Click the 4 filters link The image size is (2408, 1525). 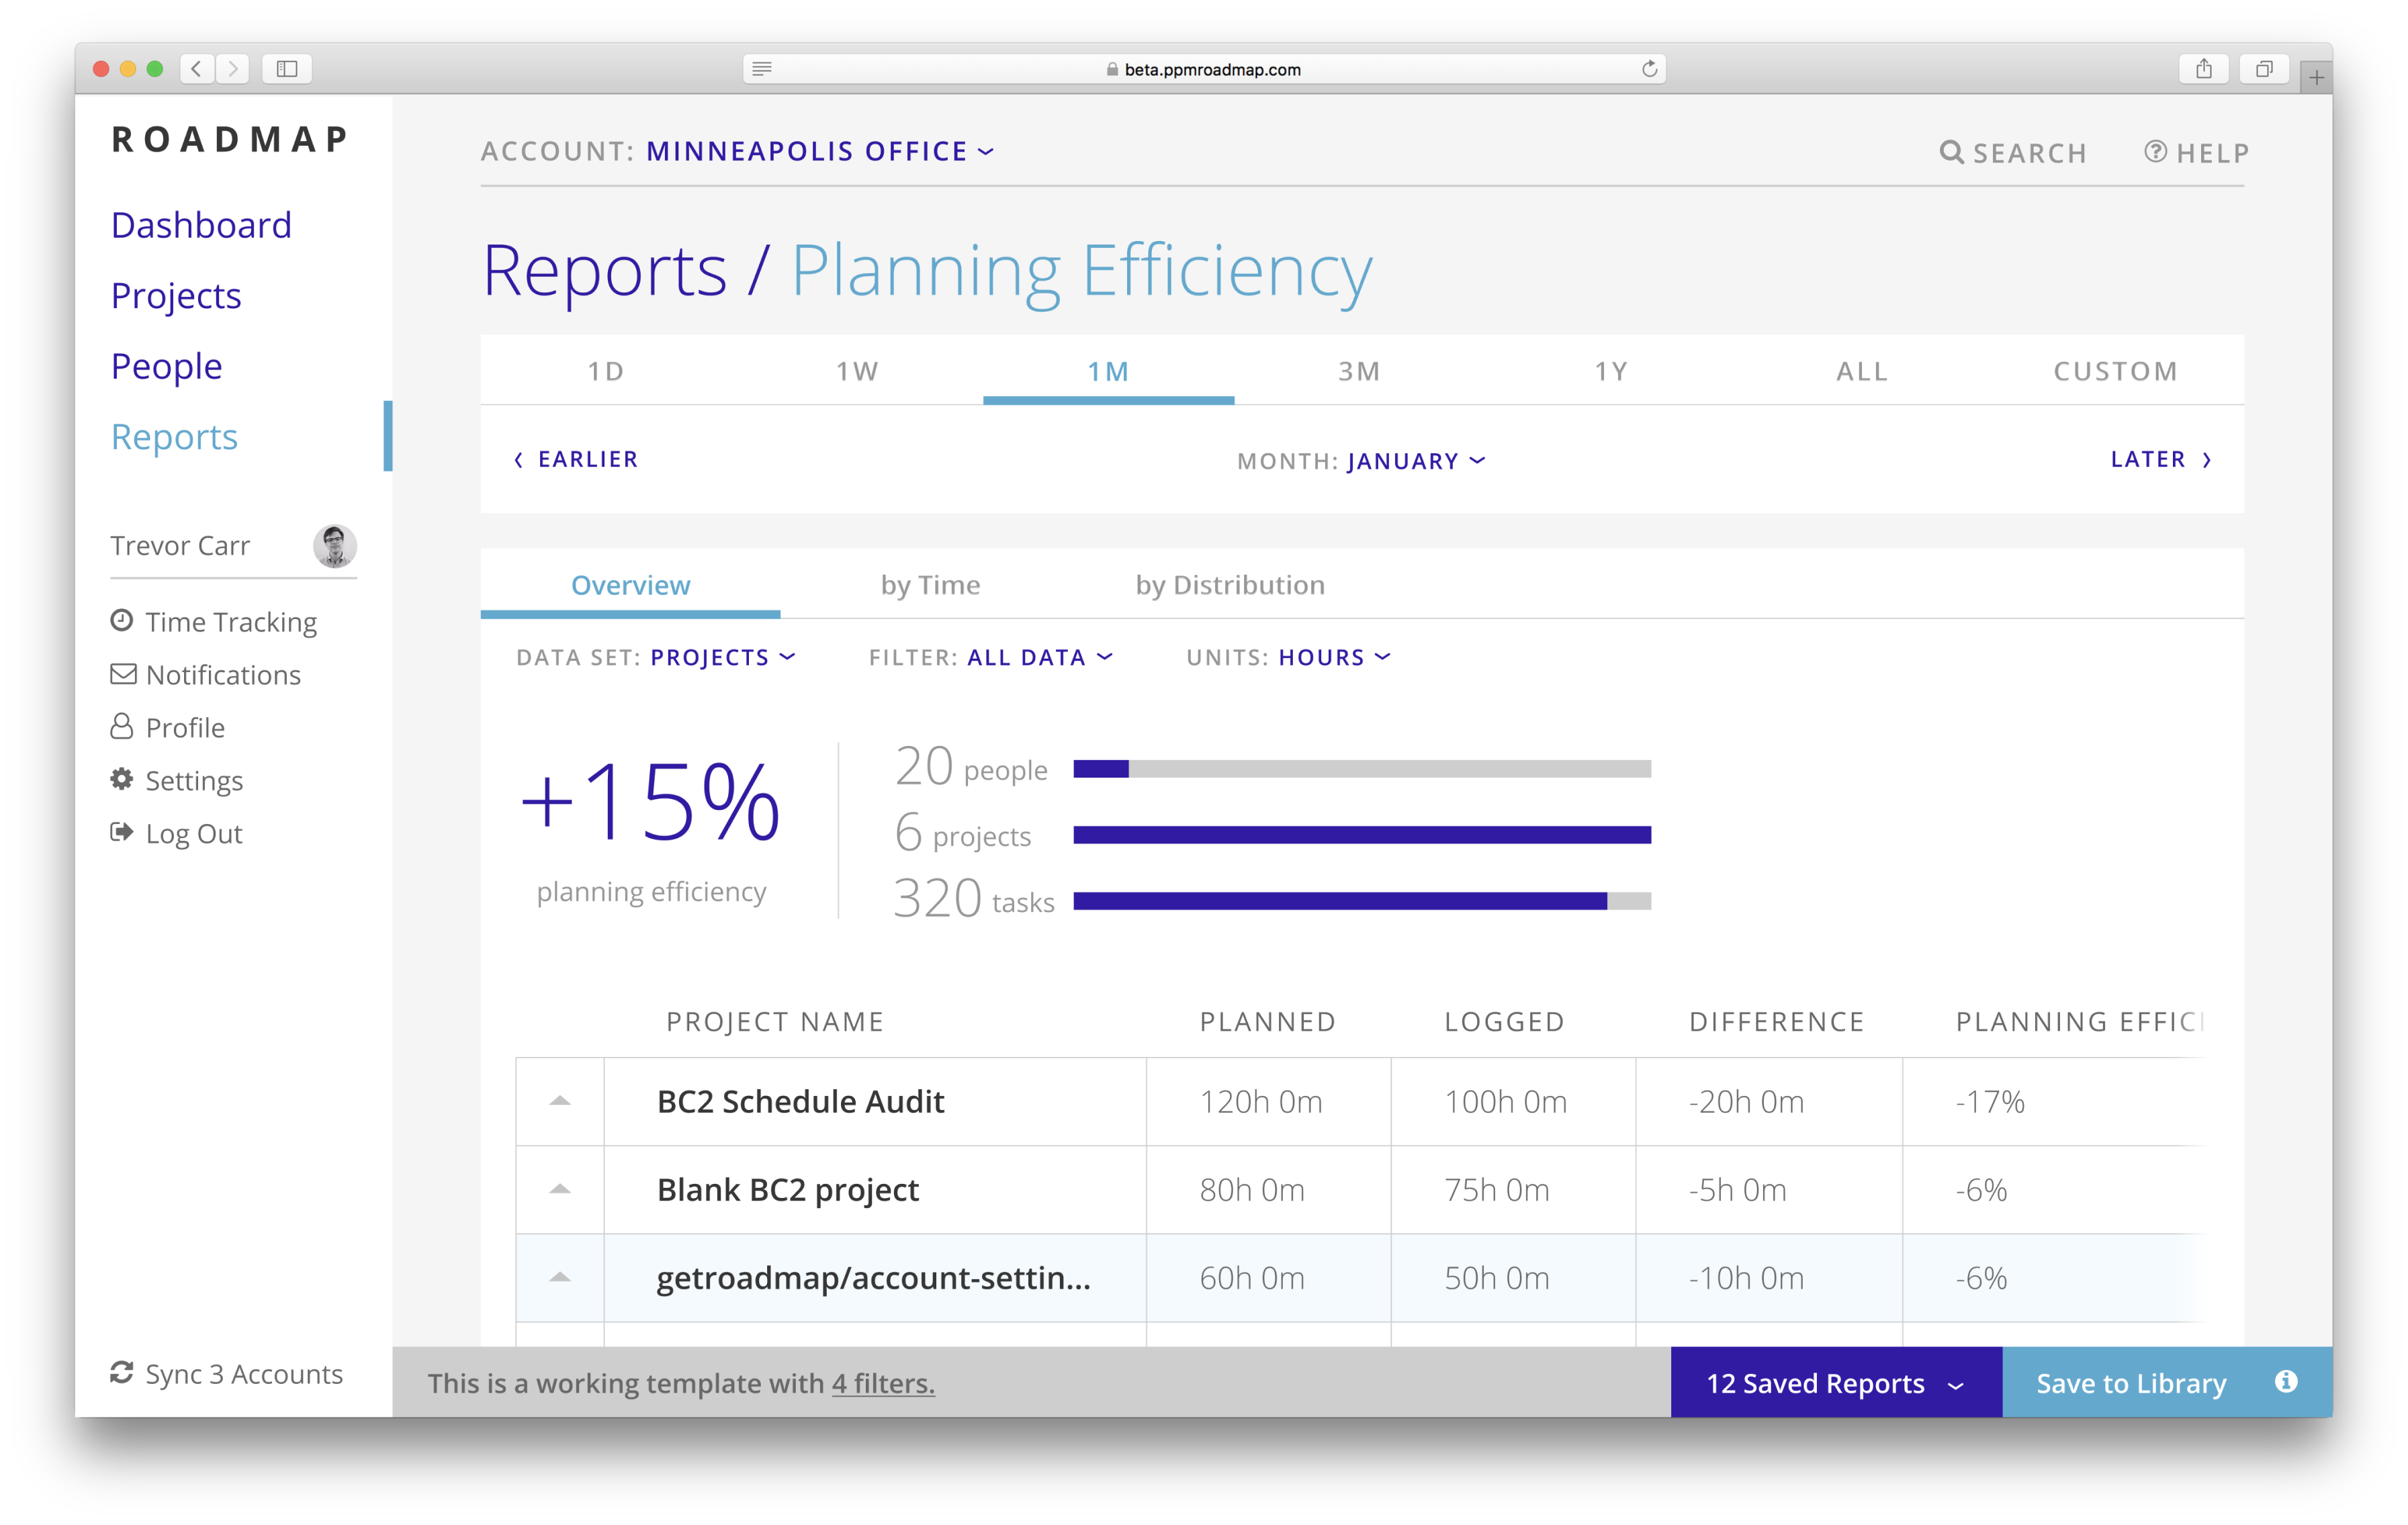pyautogui.click(x=883, y=1383)
